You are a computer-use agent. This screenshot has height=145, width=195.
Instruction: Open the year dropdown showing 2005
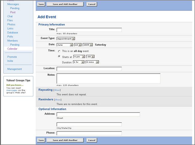[88, 45]
